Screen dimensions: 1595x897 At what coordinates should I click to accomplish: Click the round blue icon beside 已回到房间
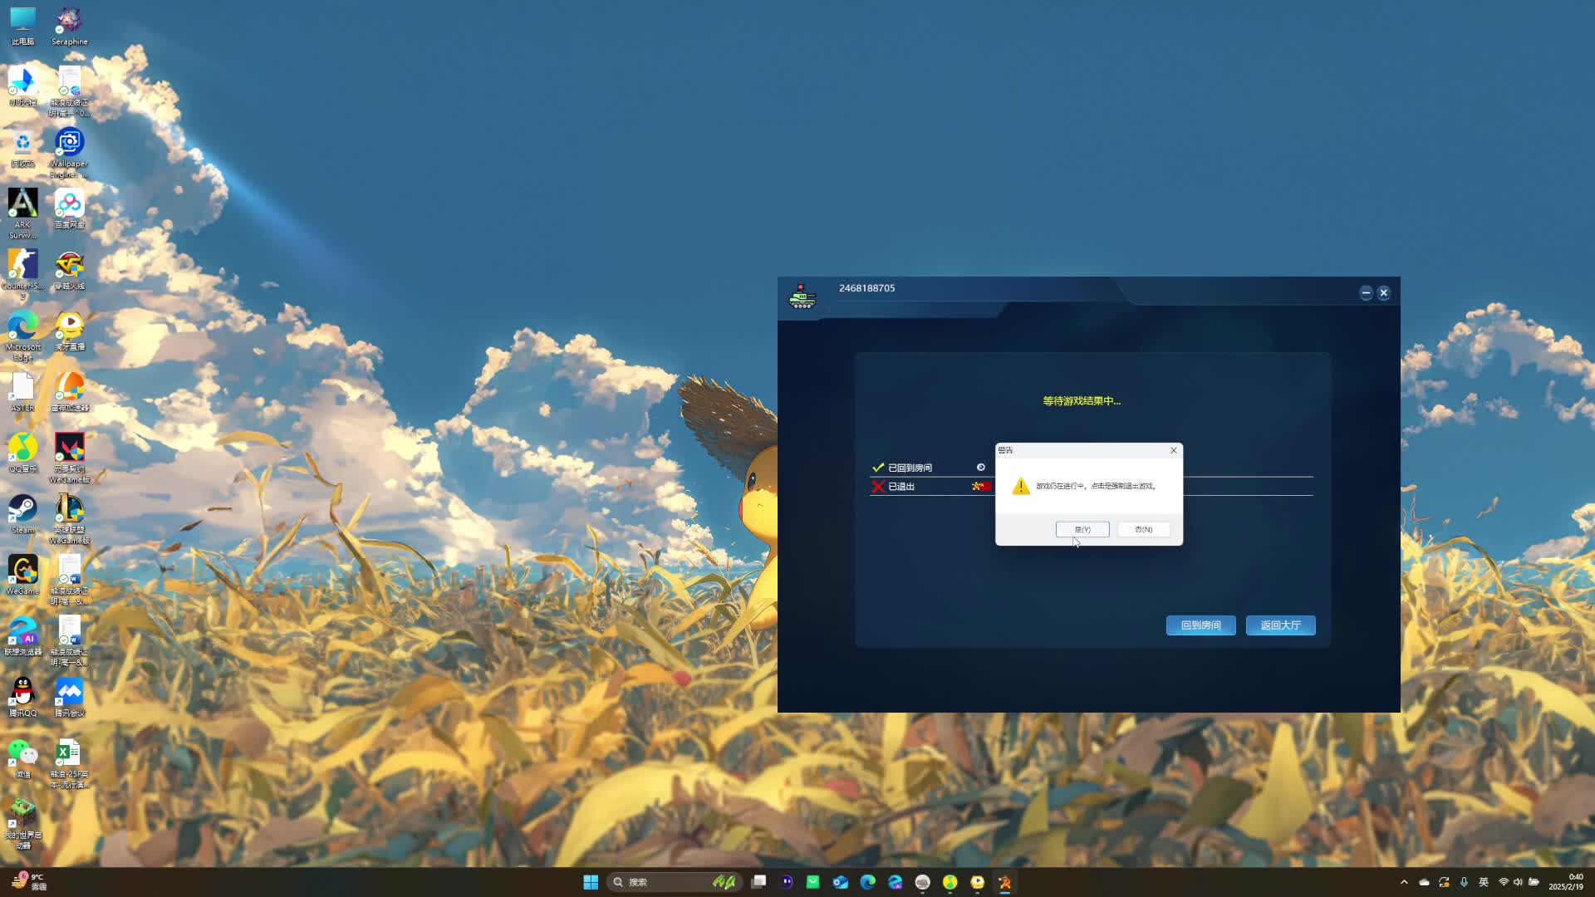tap(980, 467)
